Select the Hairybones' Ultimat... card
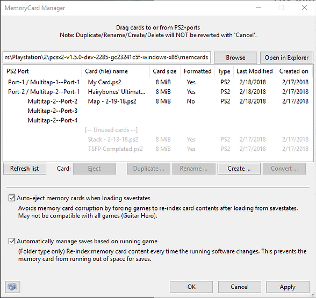The image size is (316, 298). pyautogui.click(x=117, y=92)
